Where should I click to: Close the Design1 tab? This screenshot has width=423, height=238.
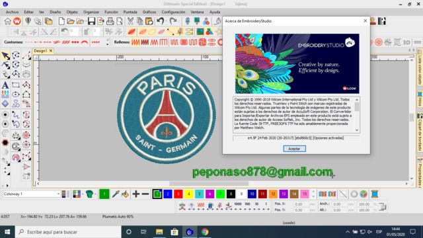click(50, 51)
